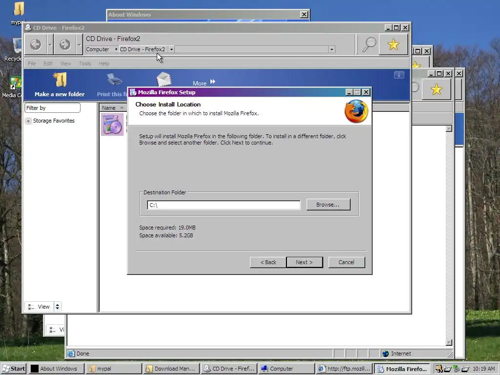Viewport: 500px width, 375px height.
Task: Select CD Drive - Firefox2 breadcrumb
Action: 142,49
